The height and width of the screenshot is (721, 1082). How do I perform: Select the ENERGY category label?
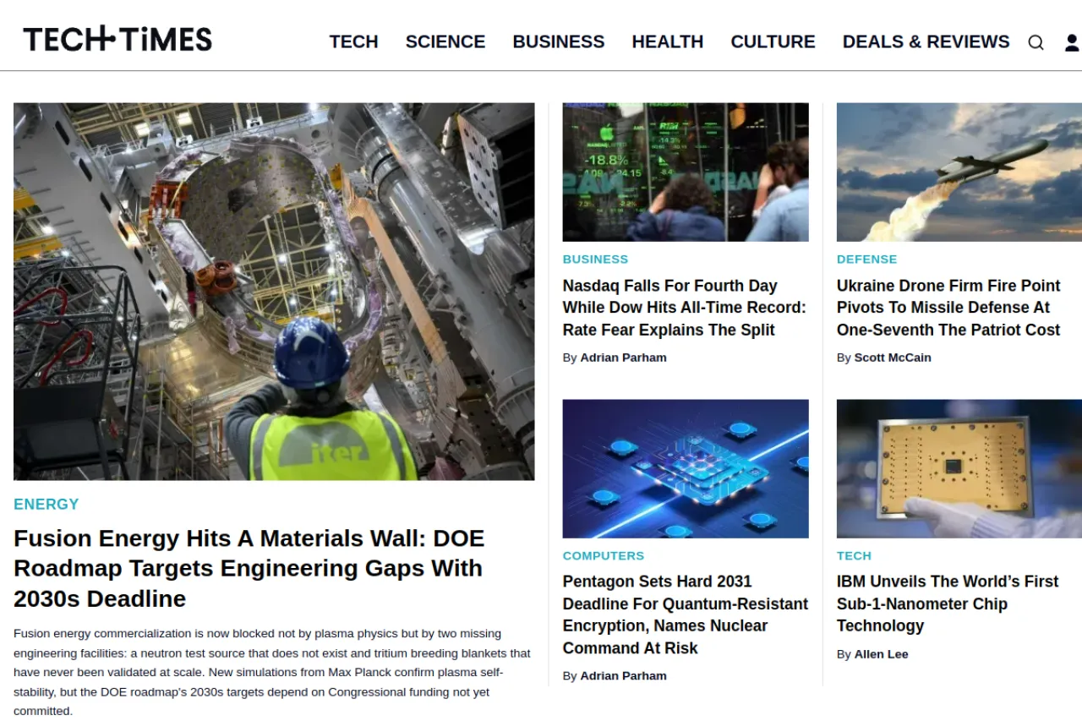[x=46, y=505]
